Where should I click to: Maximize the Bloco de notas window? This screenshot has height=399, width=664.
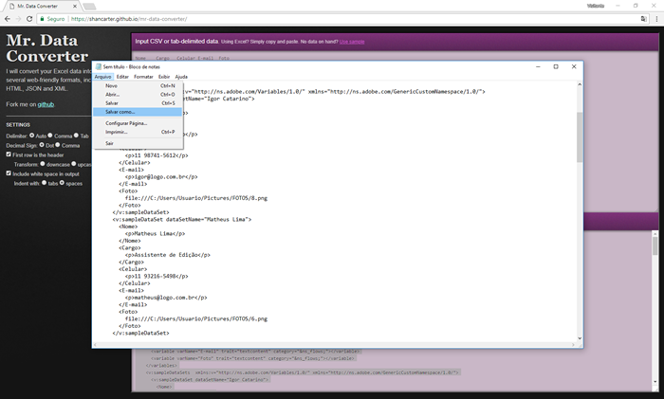click(x=556, y=66)
